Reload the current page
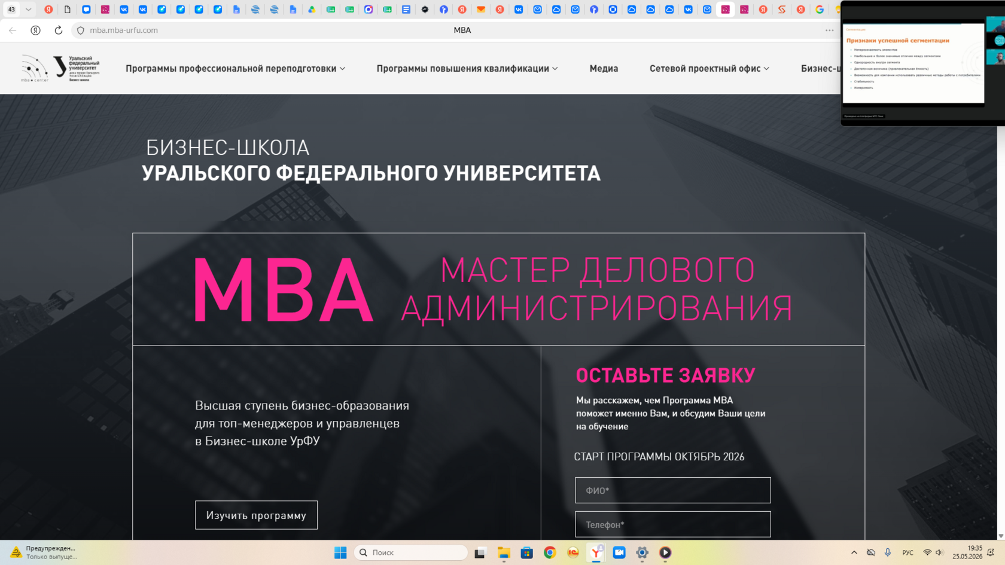1005x565 pixels. click(59, 30)
